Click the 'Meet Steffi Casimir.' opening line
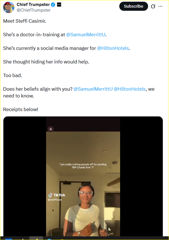169x240 pixels. click(x=25, y=21)
